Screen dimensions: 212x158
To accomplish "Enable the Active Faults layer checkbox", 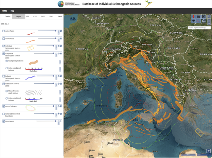I will (x=4, y=31).
